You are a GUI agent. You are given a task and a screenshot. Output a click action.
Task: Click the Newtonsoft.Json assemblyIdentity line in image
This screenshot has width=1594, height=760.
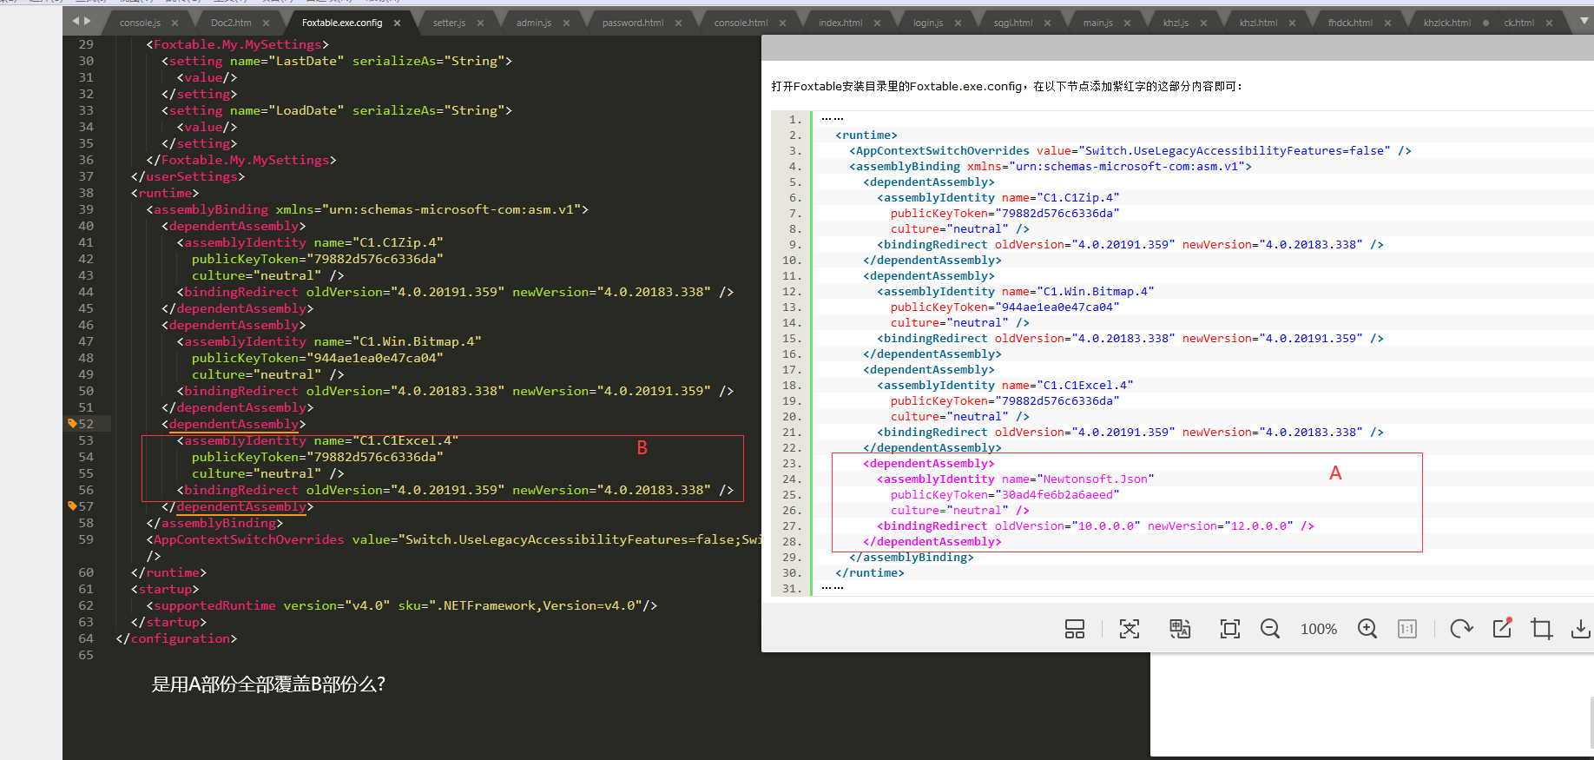(1016, 479)
